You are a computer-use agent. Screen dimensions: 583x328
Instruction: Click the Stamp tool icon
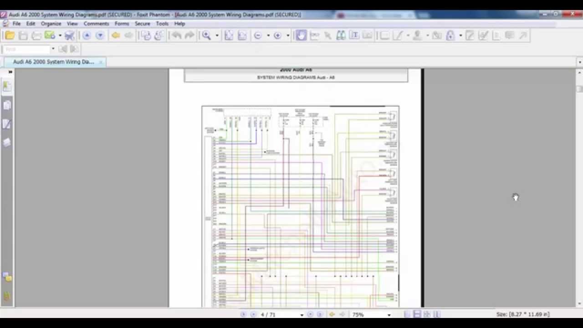[417, 36]
